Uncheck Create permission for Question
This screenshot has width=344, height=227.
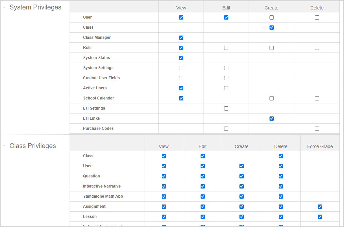(x=241, y=176)
